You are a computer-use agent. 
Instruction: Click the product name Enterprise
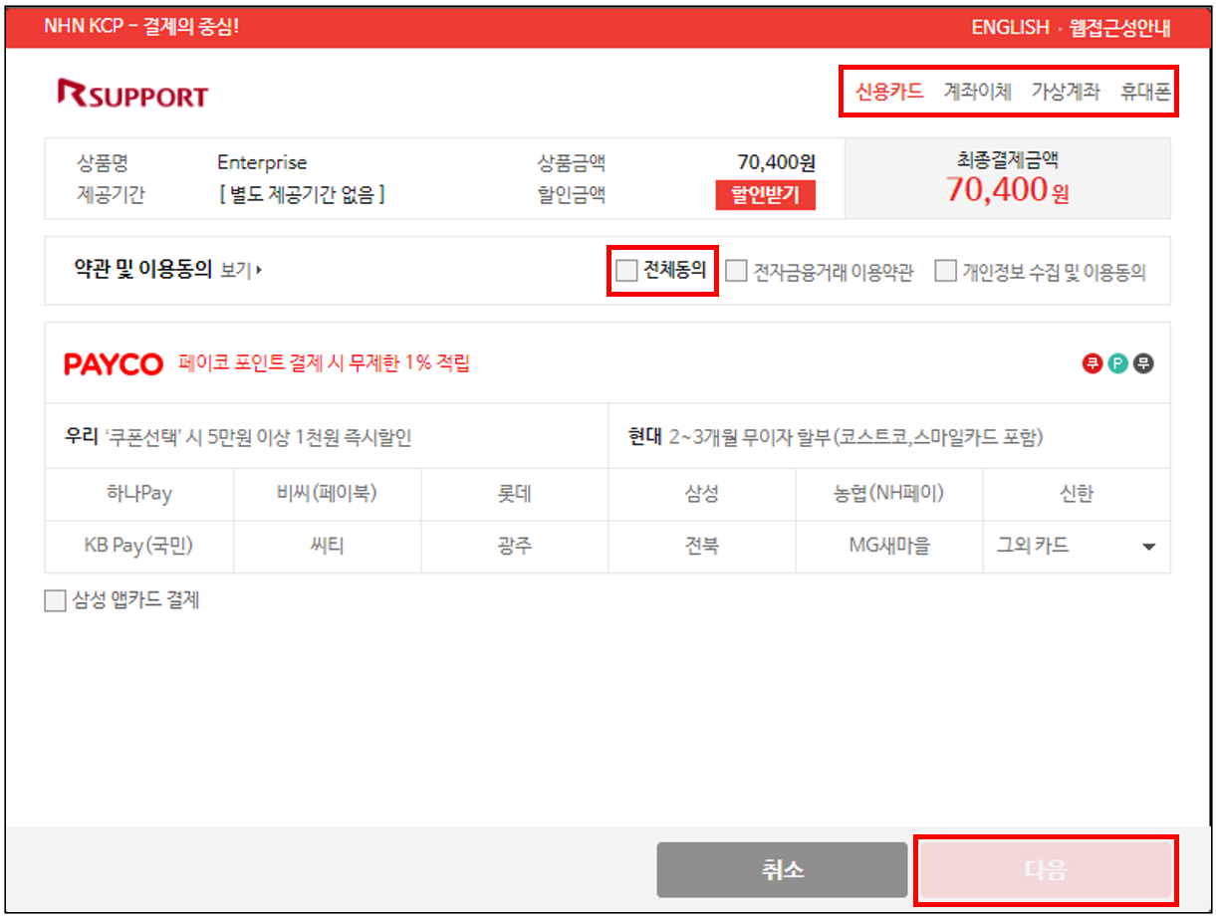click(262, 162)
